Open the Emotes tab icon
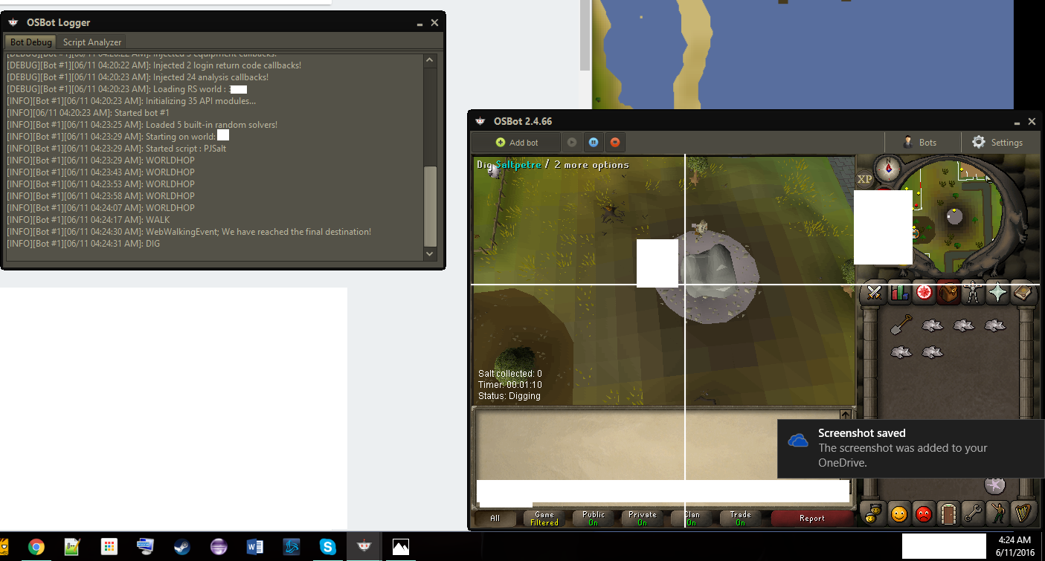Viewport: 1045px width, 561px height. (x=998, y=513)
